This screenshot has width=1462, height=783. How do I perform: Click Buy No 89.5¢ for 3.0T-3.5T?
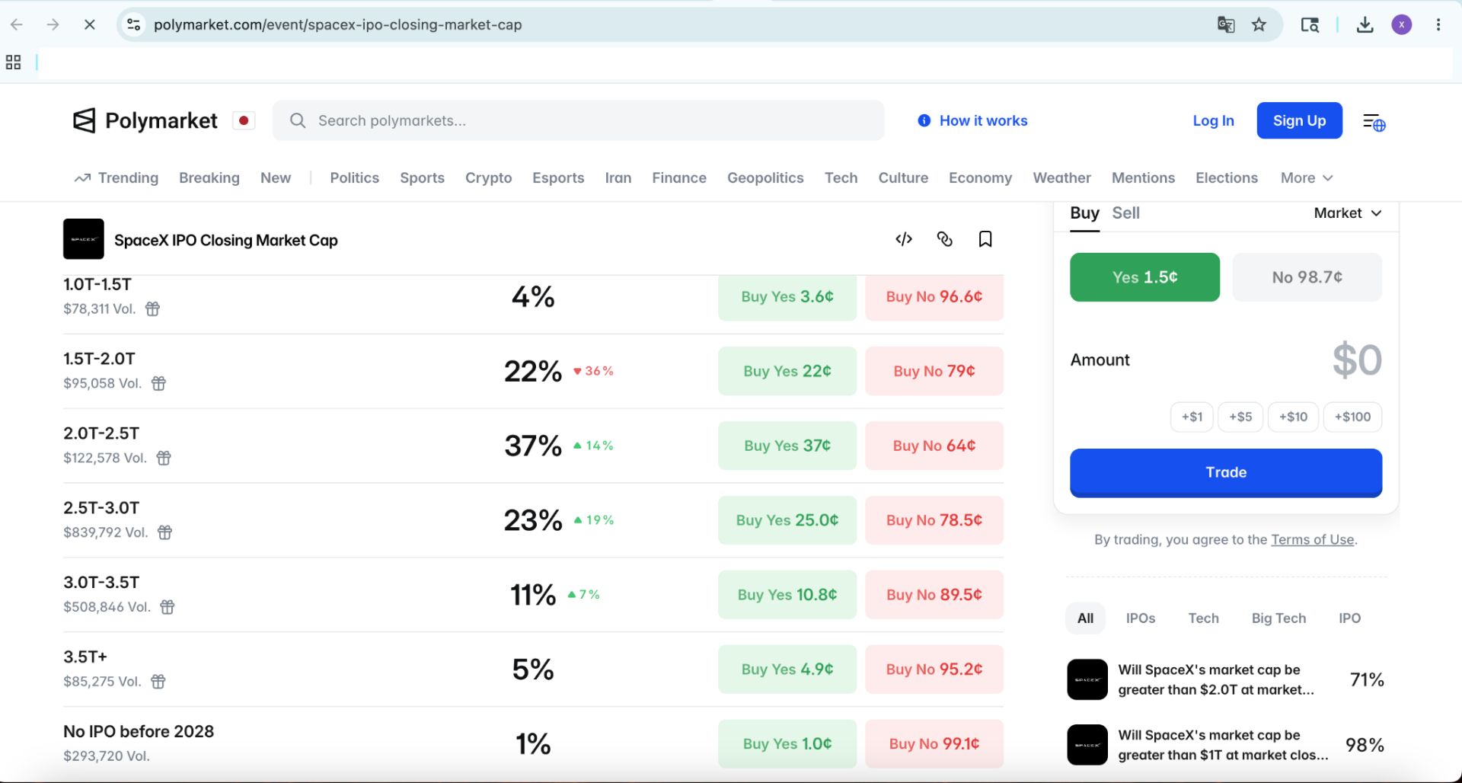tap(934, 595)
